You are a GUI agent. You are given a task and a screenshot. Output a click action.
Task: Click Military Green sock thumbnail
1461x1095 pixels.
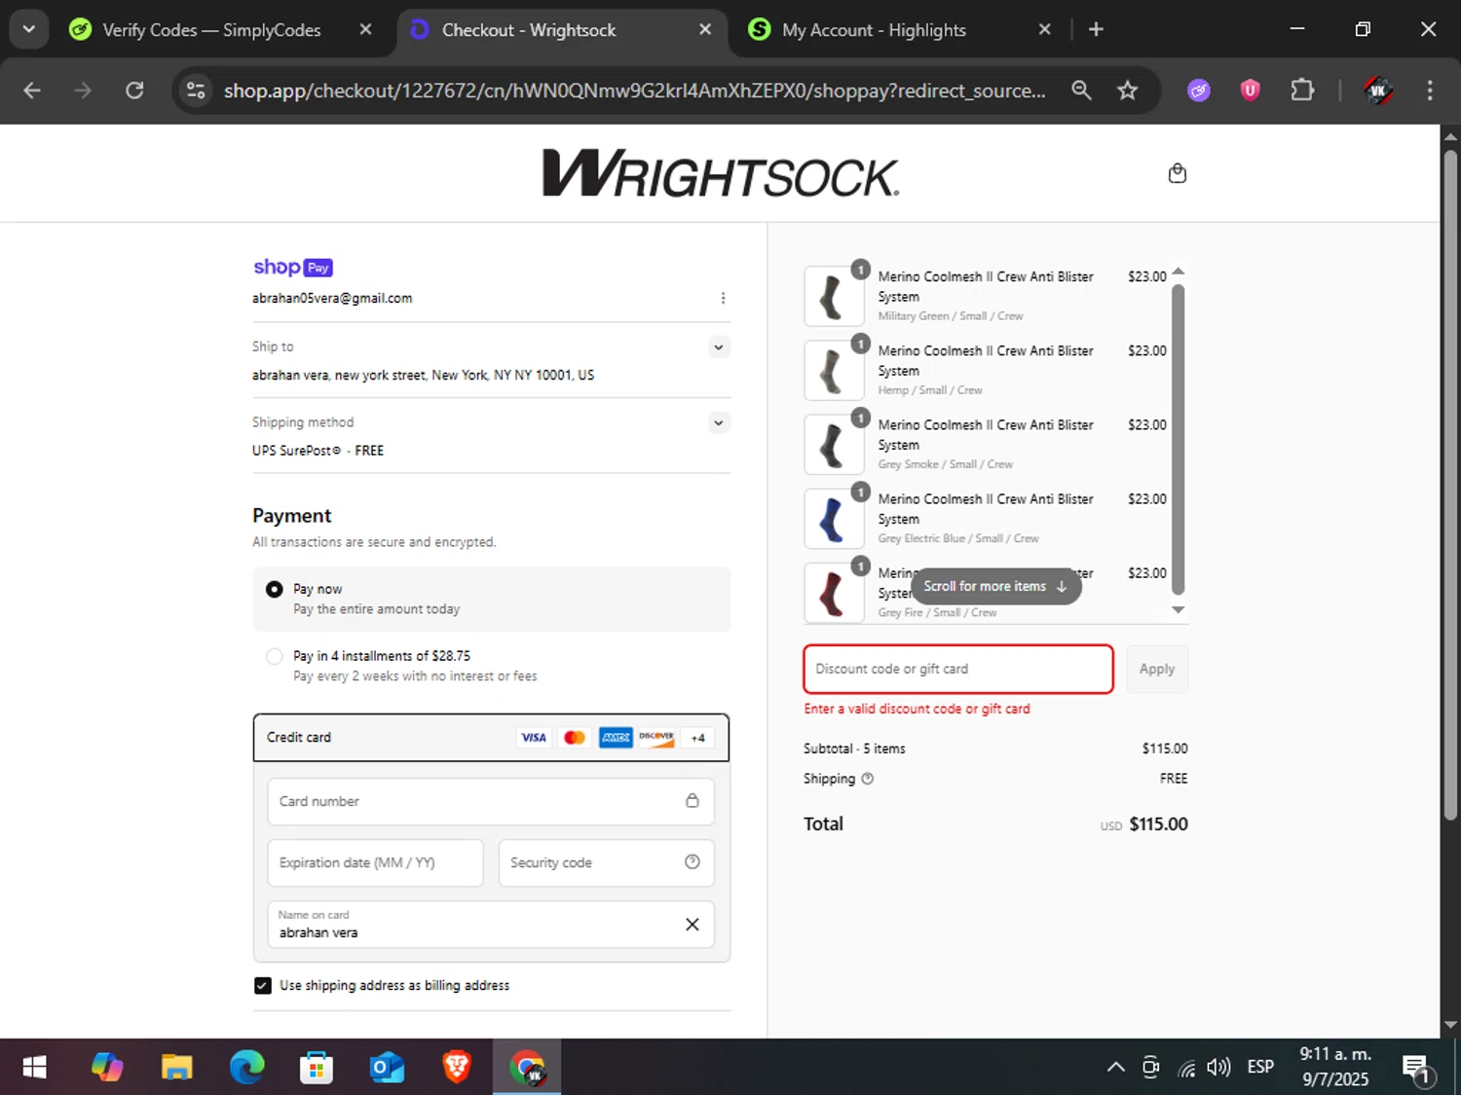(834, 296)
